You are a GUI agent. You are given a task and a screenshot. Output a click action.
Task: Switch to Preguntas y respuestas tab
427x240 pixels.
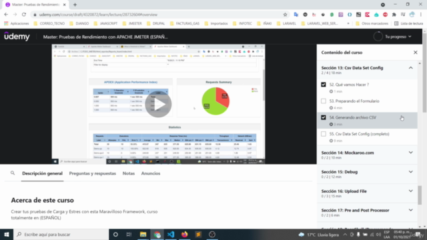click(x=92, y=173)
